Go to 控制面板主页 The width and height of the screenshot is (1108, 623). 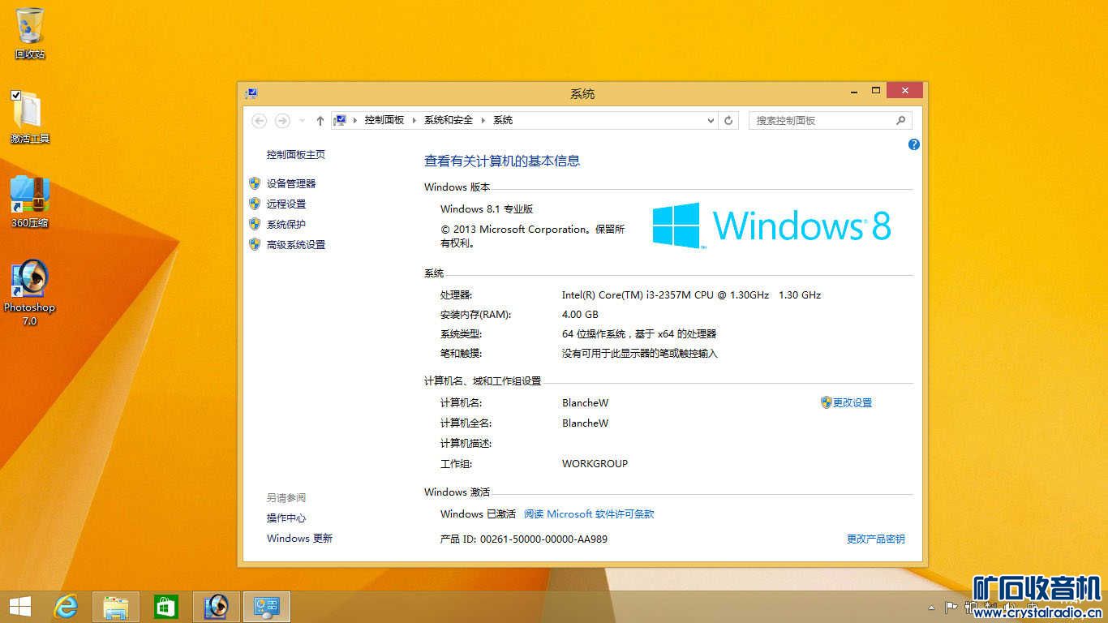pos(296,155)
